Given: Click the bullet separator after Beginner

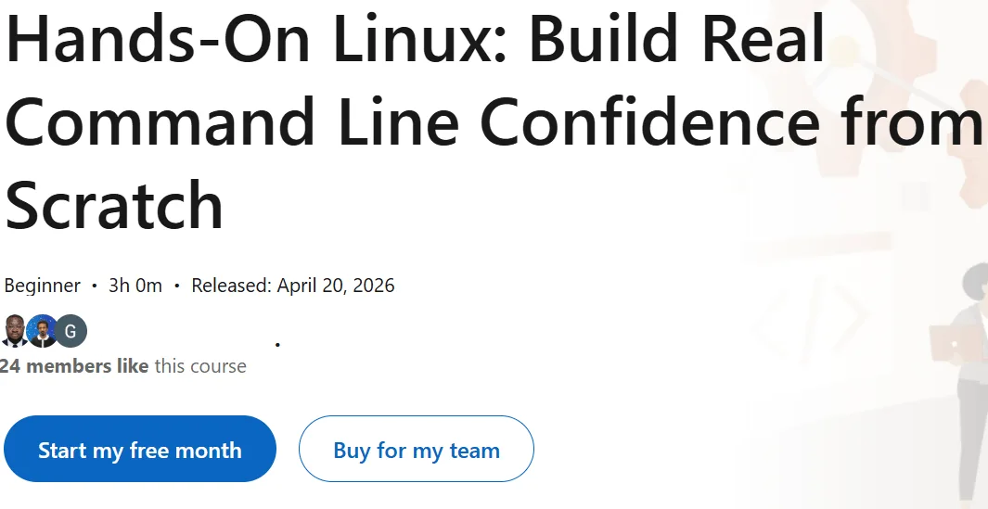Looking at the screenshot, I should click(95, 286).
